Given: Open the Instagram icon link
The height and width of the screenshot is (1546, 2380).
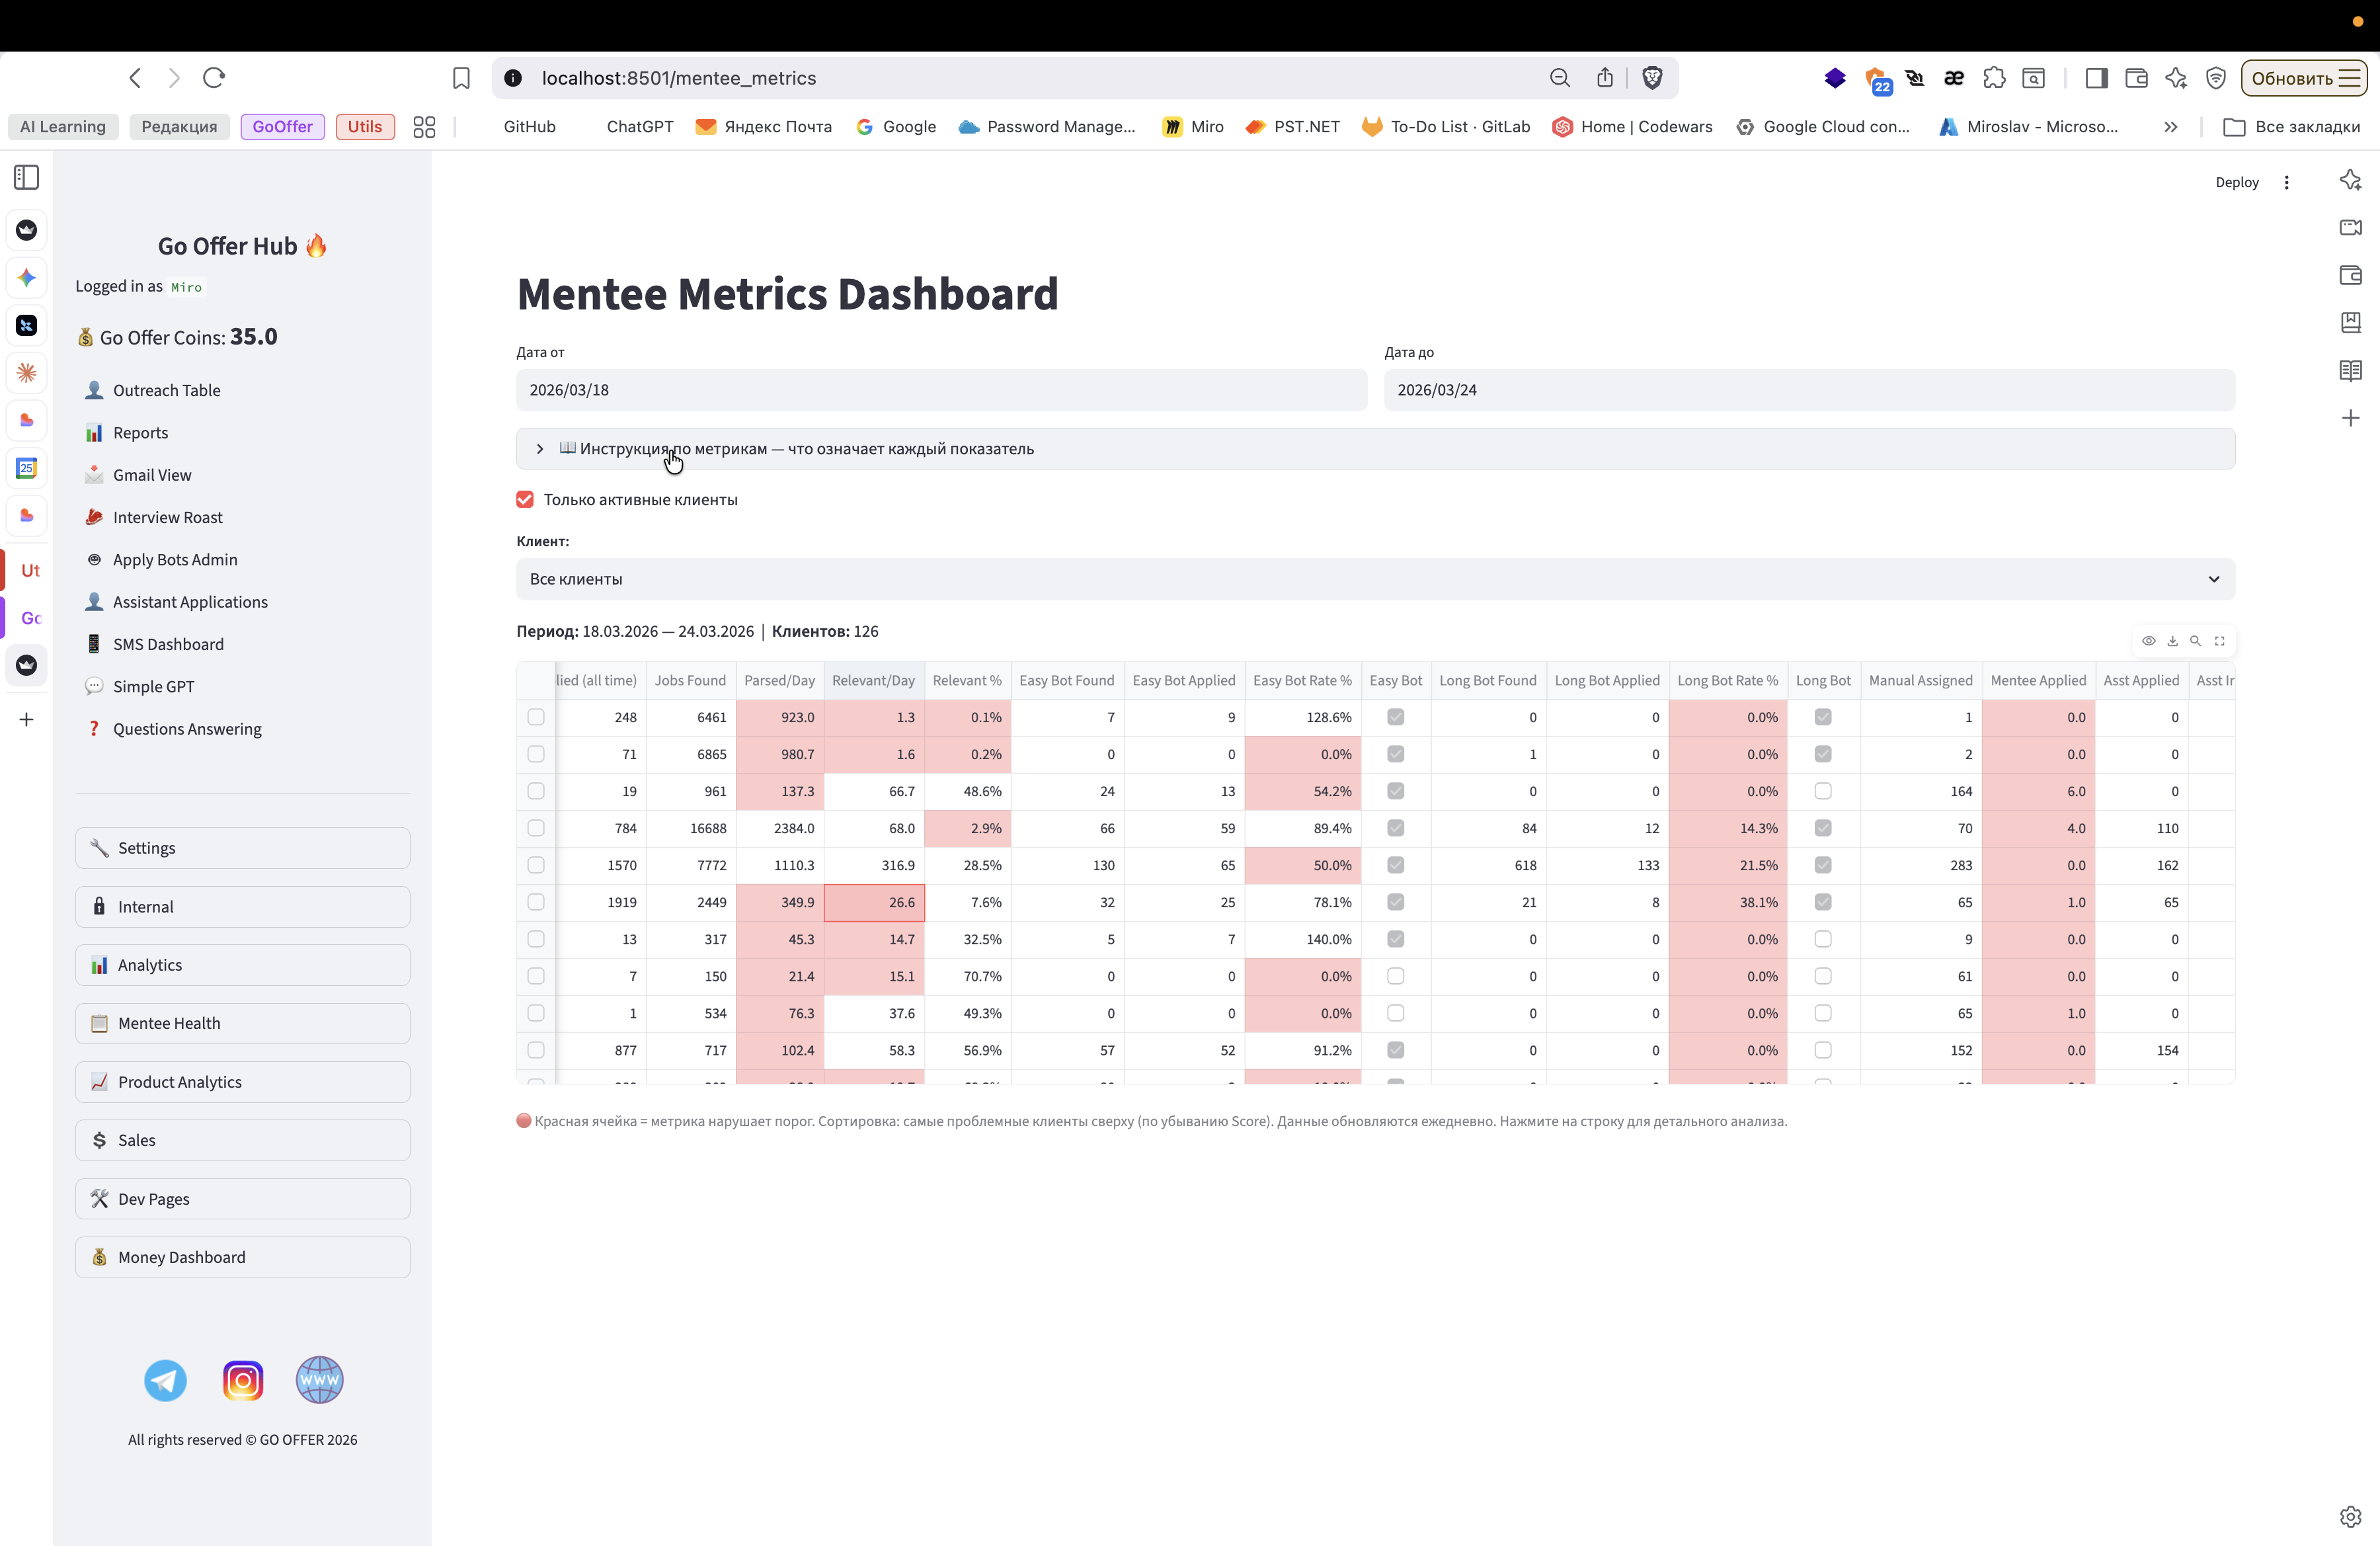Looking at the screenshot, I should (x=243, y=1380).
